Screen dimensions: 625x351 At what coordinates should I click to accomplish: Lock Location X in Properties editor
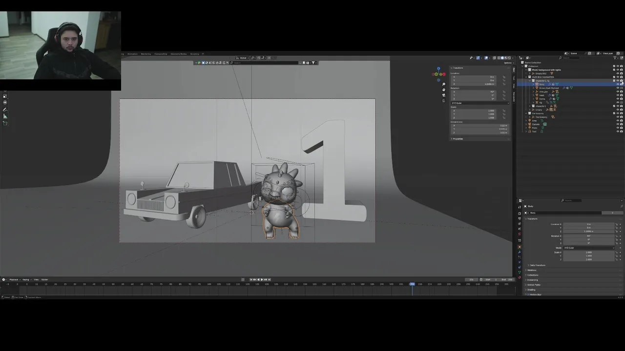tap(617, 224)
